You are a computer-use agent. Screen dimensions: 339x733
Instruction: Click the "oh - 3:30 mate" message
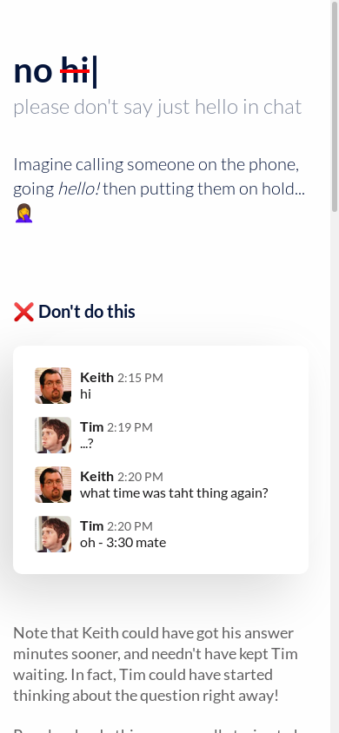tap(123, 543)
